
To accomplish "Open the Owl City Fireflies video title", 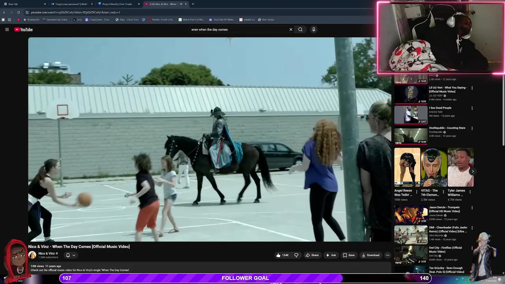I will pos(445,250).
